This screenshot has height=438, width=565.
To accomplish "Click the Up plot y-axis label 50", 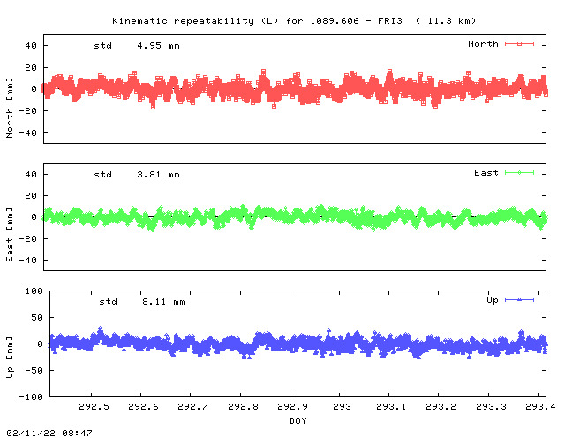I will click(x=37, y=318).
